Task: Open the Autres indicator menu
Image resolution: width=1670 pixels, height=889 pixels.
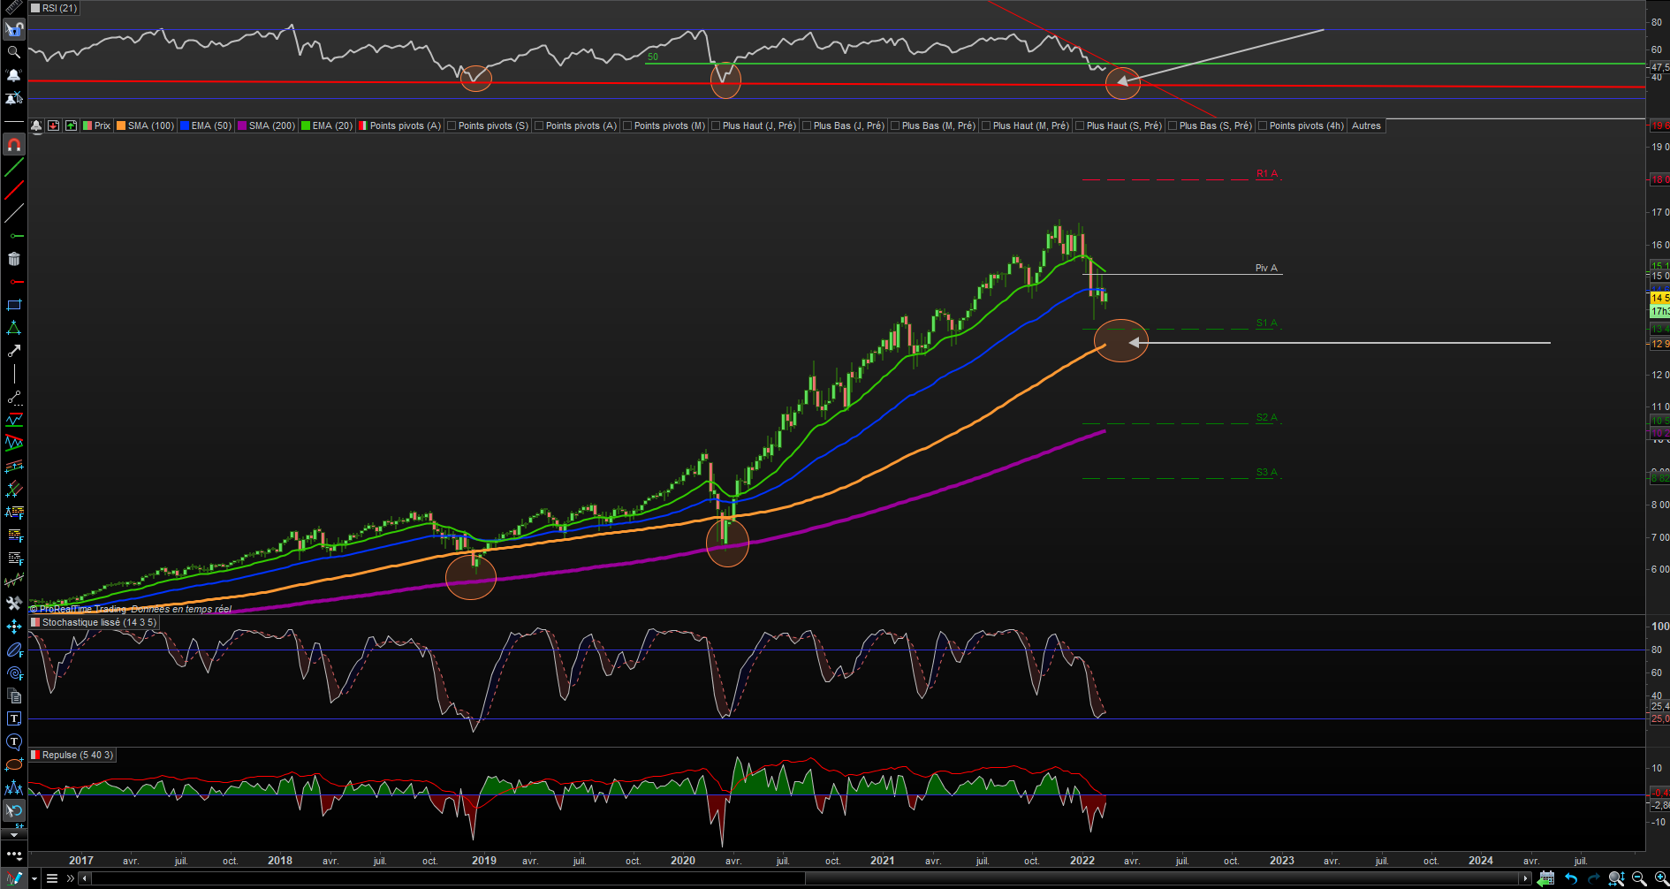Action: 1366,125
